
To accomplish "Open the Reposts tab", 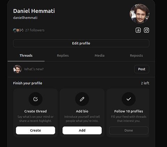I will pos(136,56).
